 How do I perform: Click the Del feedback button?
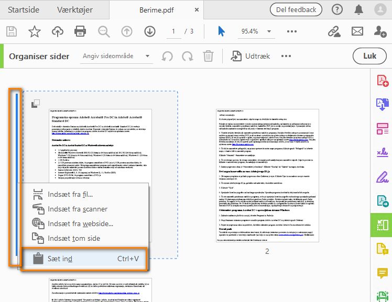296,9
